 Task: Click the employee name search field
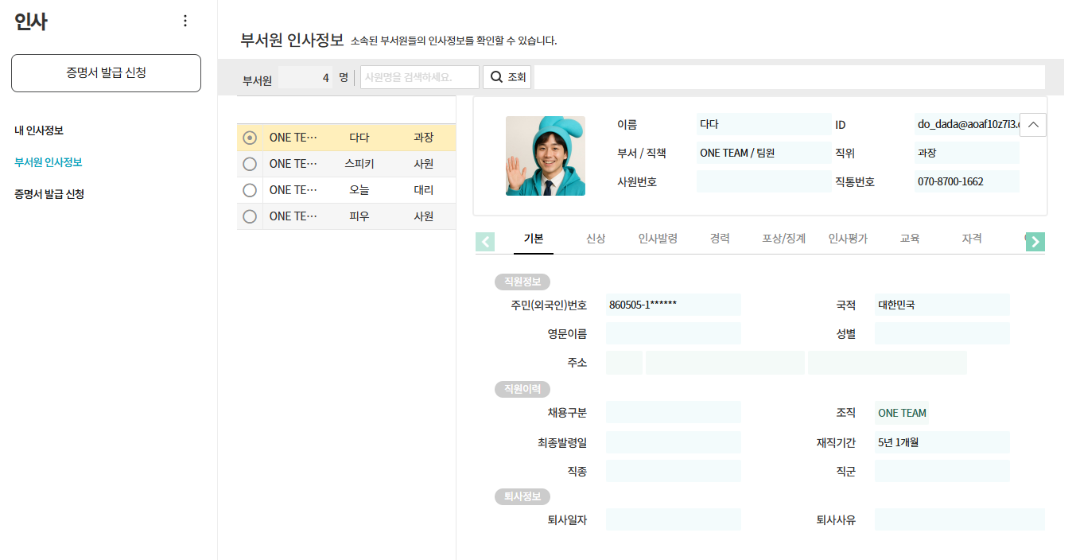[x=419, y=77]
